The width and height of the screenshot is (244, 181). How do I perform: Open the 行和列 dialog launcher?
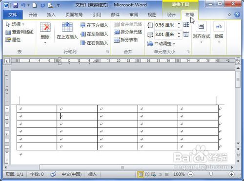pyautogui.click(x=107, y=52)
